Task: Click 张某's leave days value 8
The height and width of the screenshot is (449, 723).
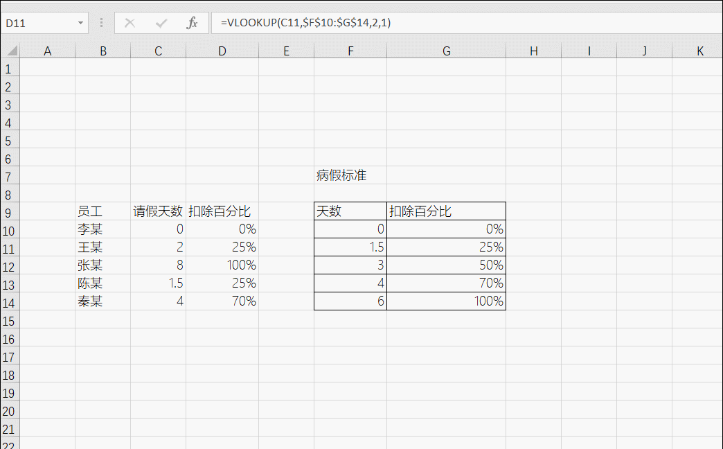Action: [158, 265]
